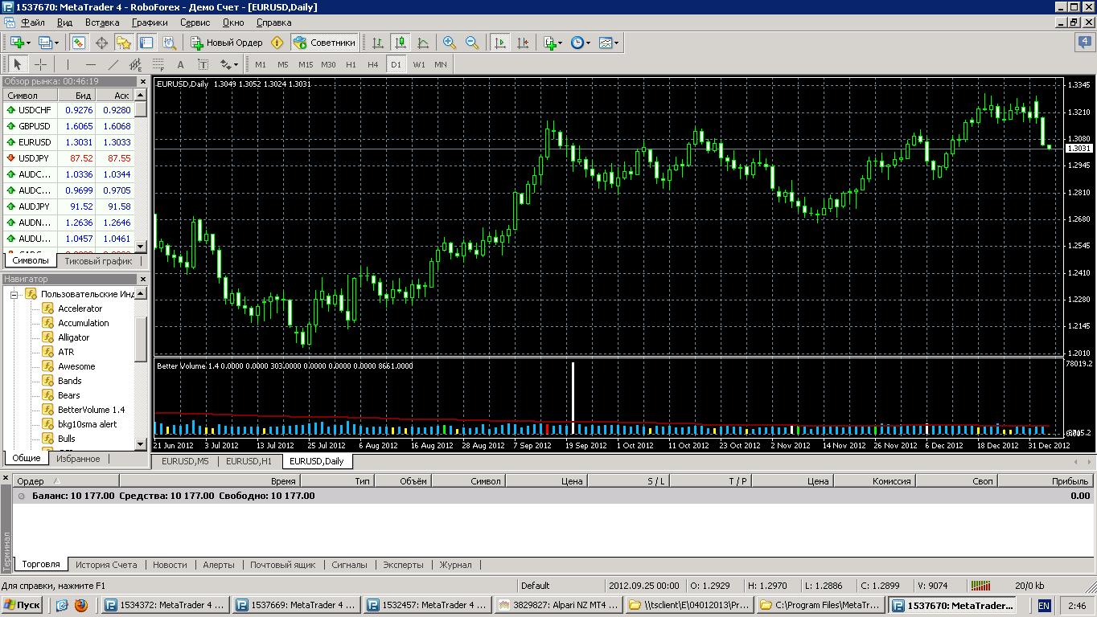Image resolution: width=1097 pixels, height=617 pixels.
Task: Click the zoom in magnifier icon
Action: click(x=450, y=43)
